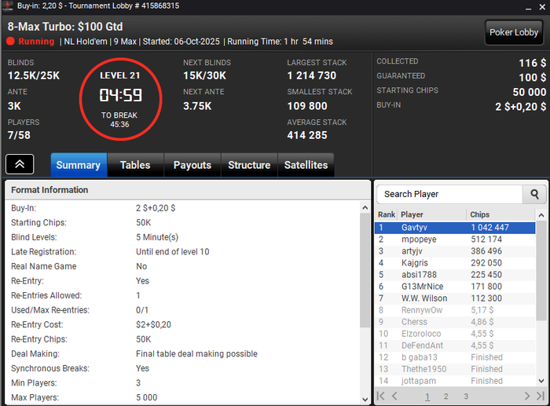550x406 pixels.
Task: Click the Format Information scrollbar thumb
Action: 365,270
